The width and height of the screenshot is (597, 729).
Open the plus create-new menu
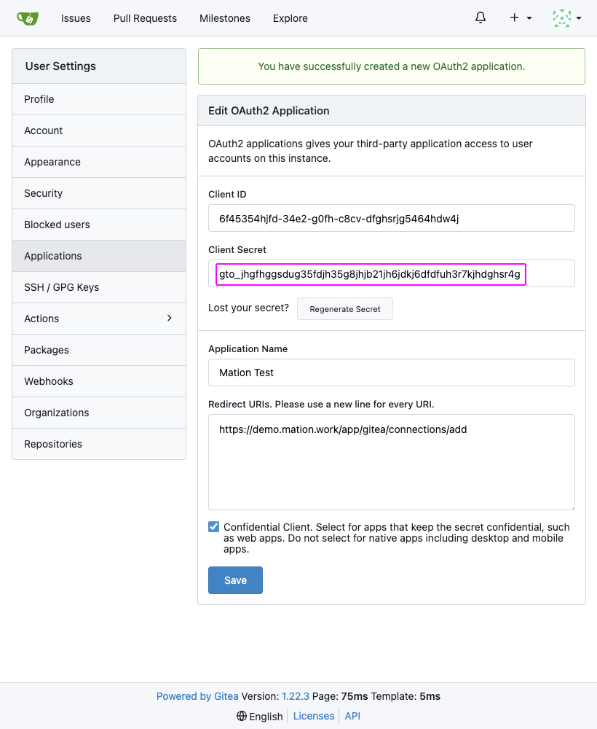point(521,17)
